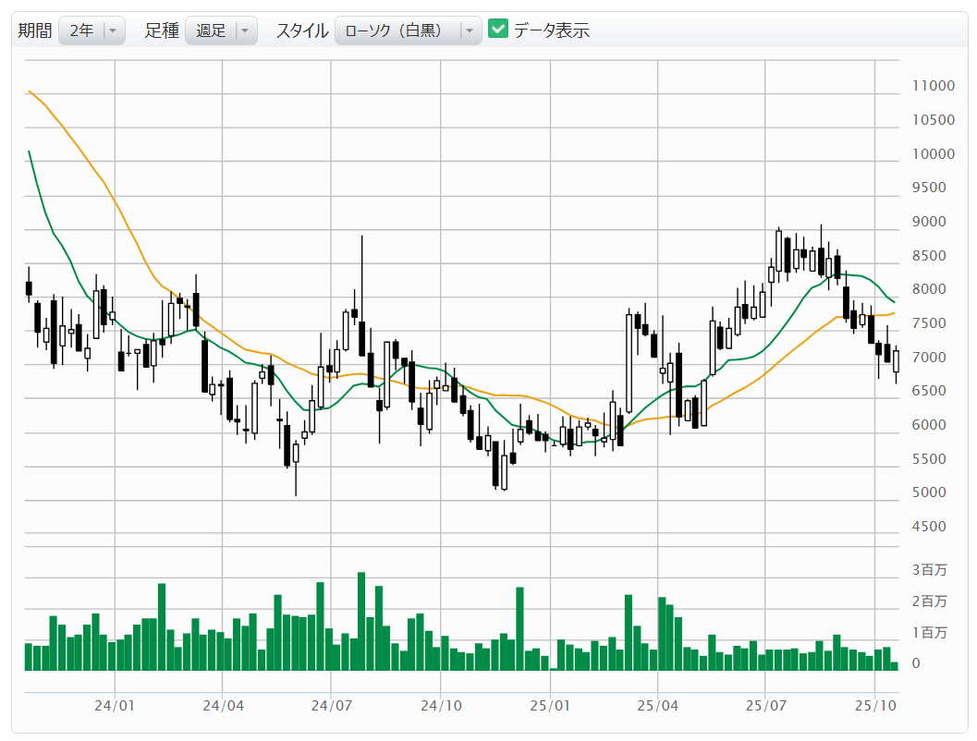Click the green moving average line's top-left start

[x=30, y=152]
